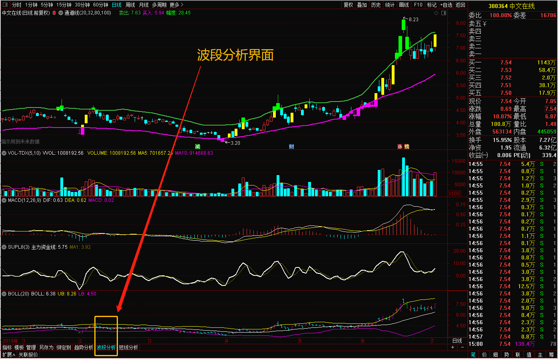This screenshot has width=558, height=359.
Task: Click the 减 marker on the chart
Action: pos(197,147)
